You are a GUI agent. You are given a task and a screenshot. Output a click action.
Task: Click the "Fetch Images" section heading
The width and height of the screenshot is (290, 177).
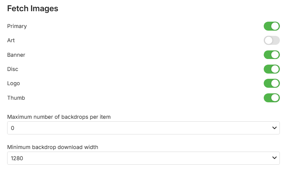click(33, 9)
